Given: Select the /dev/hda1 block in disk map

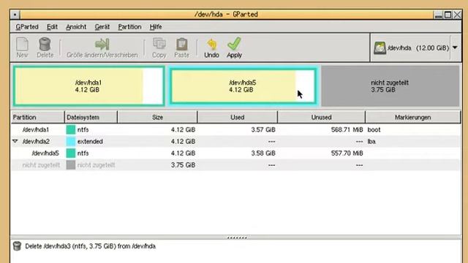Looking at the screenshot, I should click(89, 86).
